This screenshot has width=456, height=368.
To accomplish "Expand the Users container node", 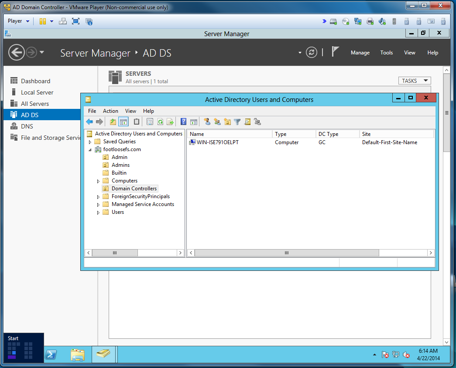I will tap(98, 213).
